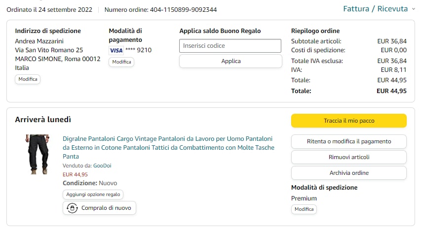Screen dimensions: 421x231
Task: Click Modifica under the shipping address
Action: 28,79
